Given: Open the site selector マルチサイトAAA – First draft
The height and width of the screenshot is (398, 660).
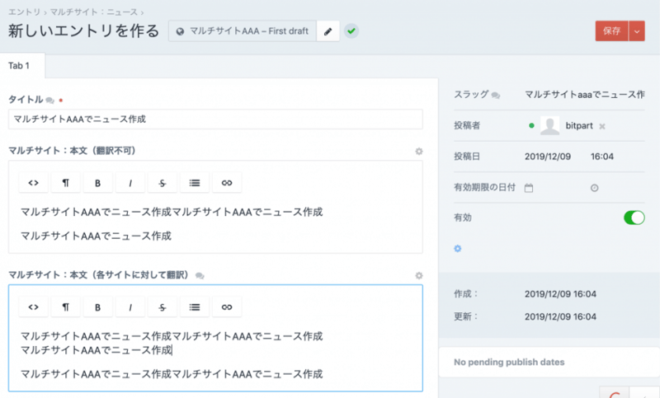Looking at the screenshot, I should (243, 31).
